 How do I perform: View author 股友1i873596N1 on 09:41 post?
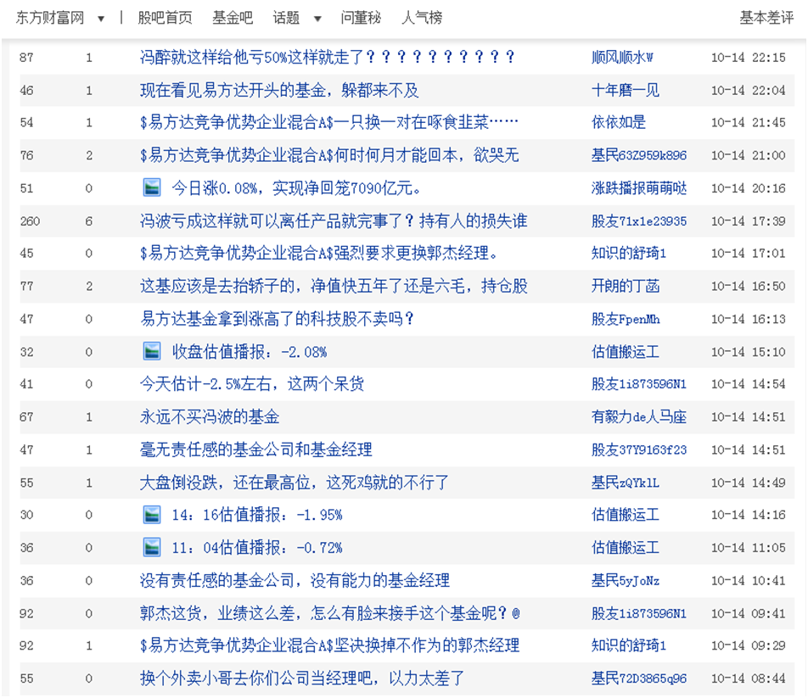639,613
